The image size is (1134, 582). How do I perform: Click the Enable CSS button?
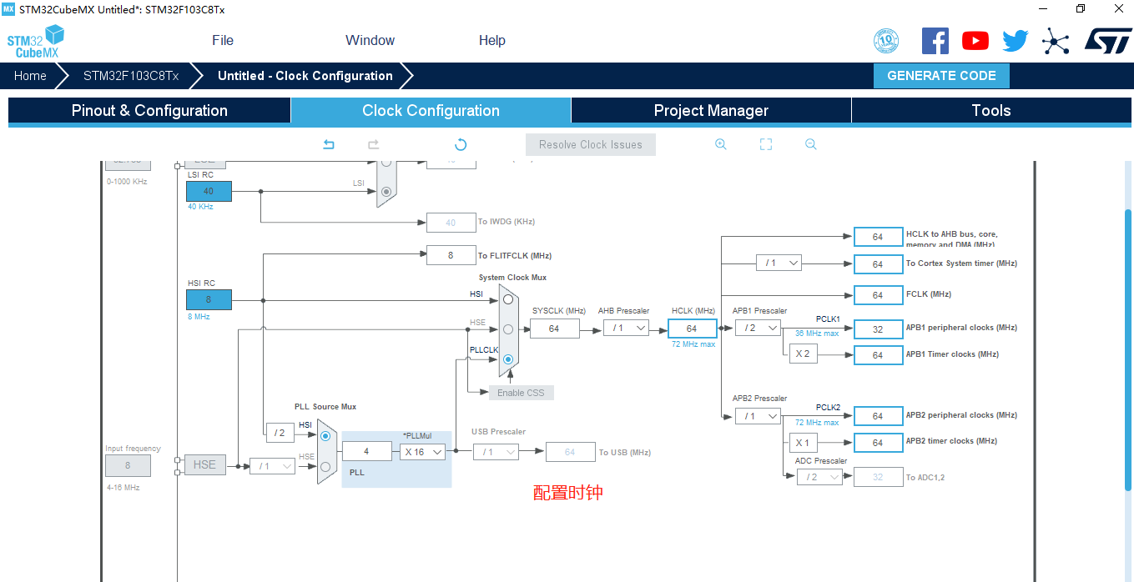tap(522, 393)
